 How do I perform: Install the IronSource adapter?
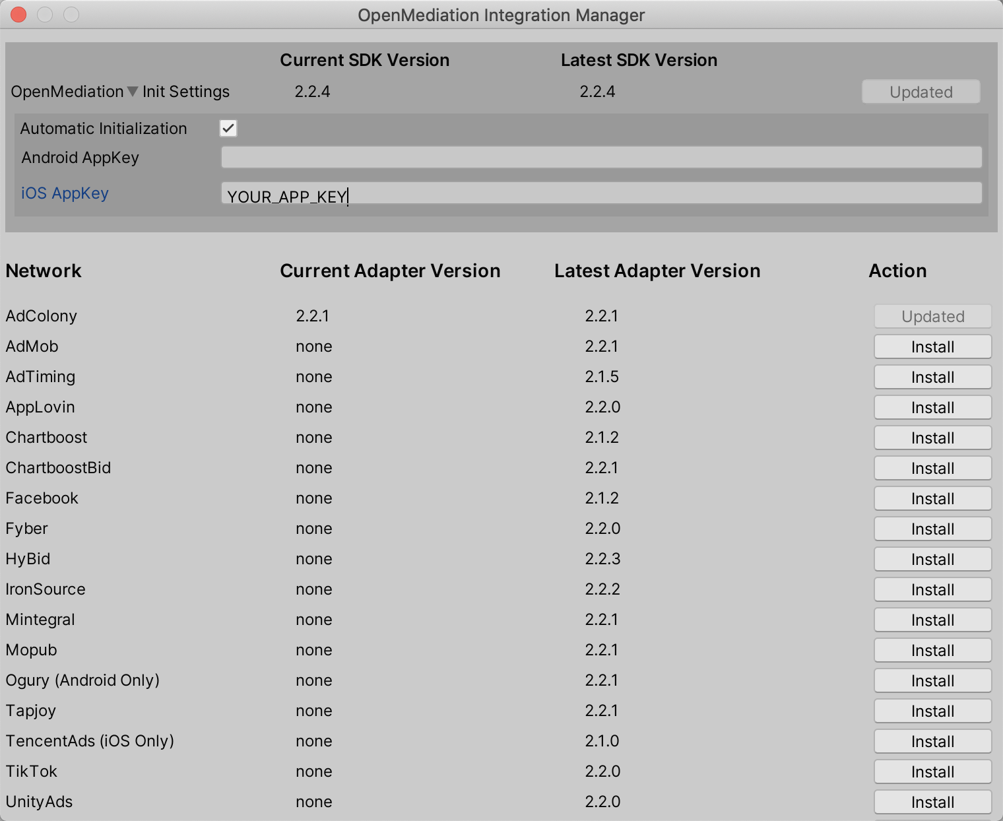(x=932, y=589)
